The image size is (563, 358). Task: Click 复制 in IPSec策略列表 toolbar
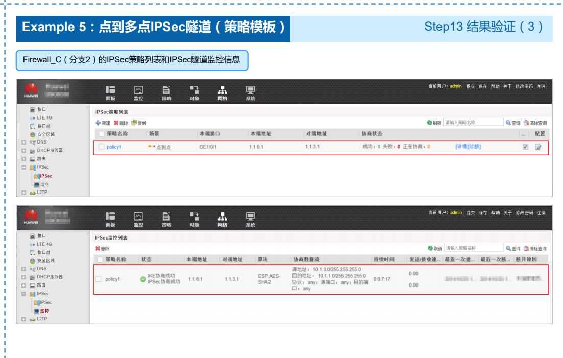(139, 123)
